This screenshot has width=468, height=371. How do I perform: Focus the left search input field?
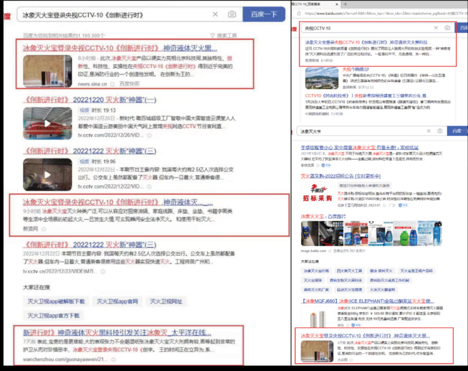(116, 15)
